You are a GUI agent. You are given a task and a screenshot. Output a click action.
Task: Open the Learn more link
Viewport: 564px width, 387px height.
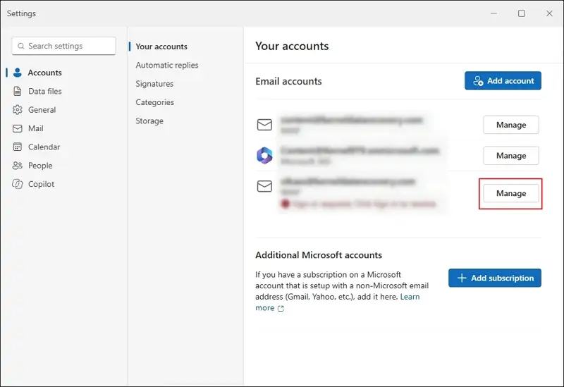click(x=410, y=297)
